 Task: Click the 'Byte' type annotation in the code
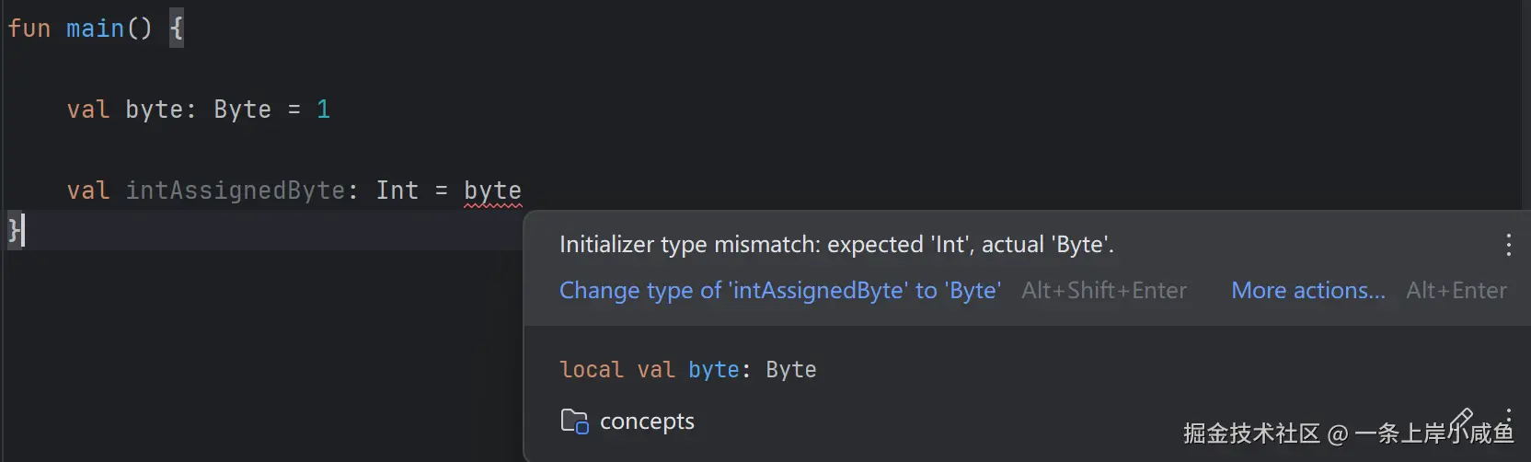[242, 110]
